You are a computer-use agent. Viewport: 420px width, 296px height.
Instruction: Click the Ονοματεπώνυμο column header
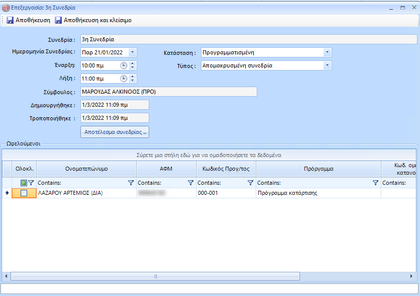point(86,169)
